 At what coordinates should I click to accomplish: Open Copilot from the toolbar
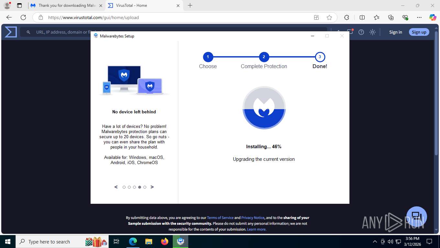click(x=433, y=17)
